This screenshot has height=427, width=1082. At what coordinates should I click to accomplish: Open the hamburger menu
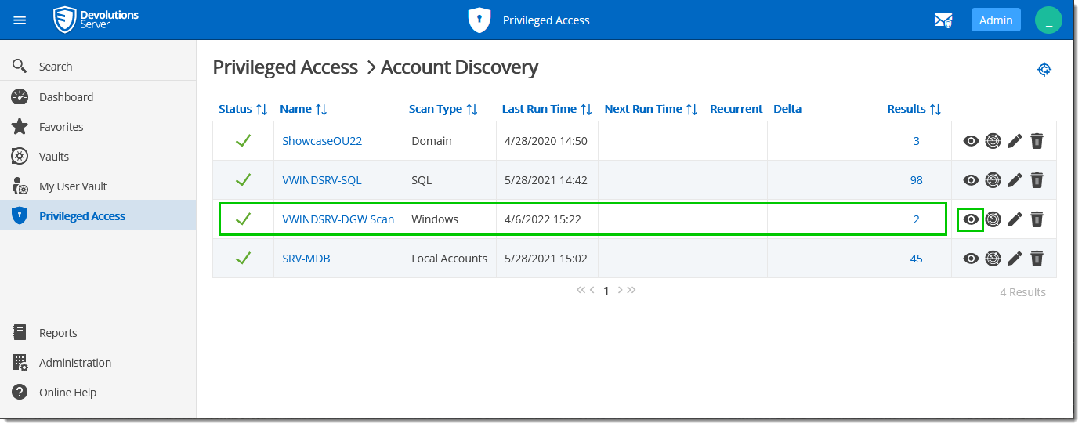tap(20, 20)
